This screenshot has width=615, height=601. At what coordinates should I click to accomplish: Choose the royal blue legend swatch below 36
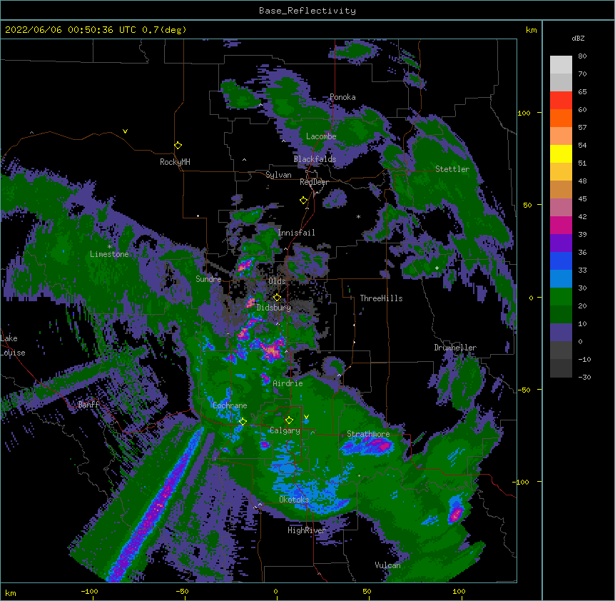click(561, 261)
